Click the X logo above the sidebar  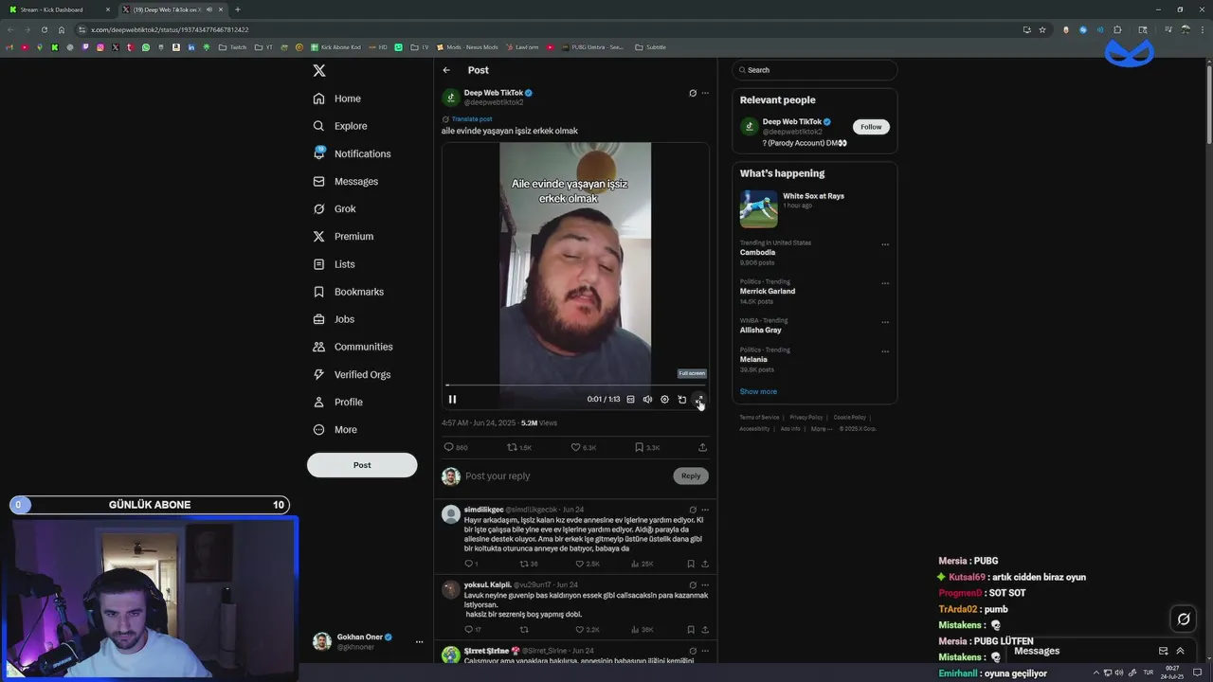point(319,71)
